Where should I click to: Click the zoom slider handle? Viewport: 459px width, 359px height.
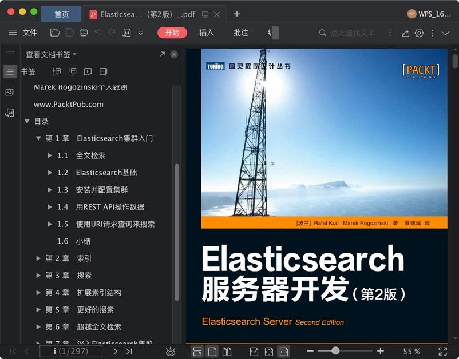[335, 350]
